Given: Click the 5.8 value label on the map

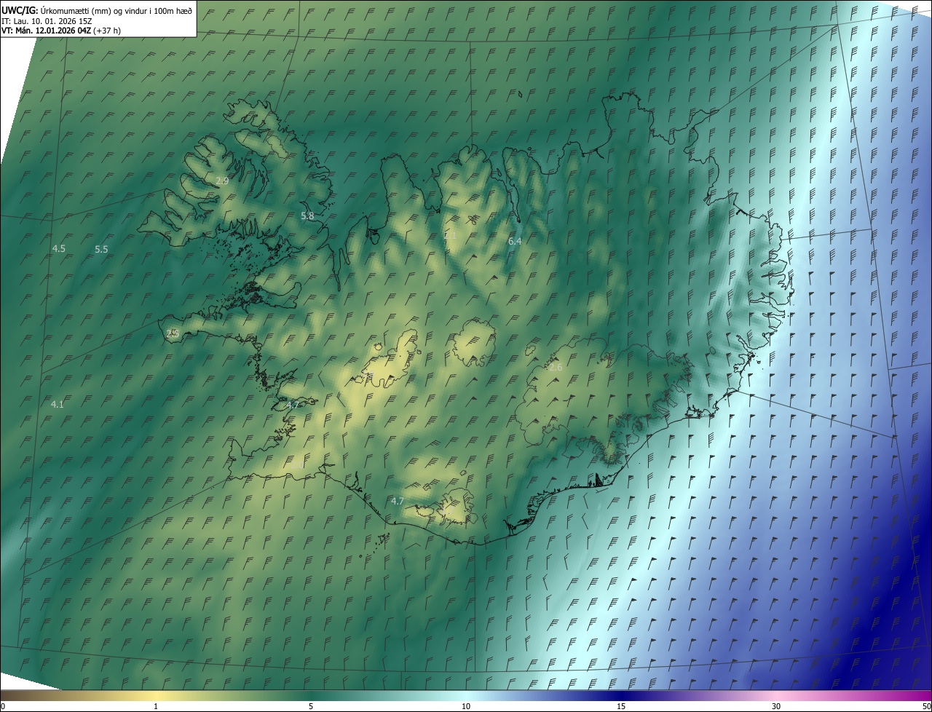Looking at the screenshot, I should click(307, 215).
